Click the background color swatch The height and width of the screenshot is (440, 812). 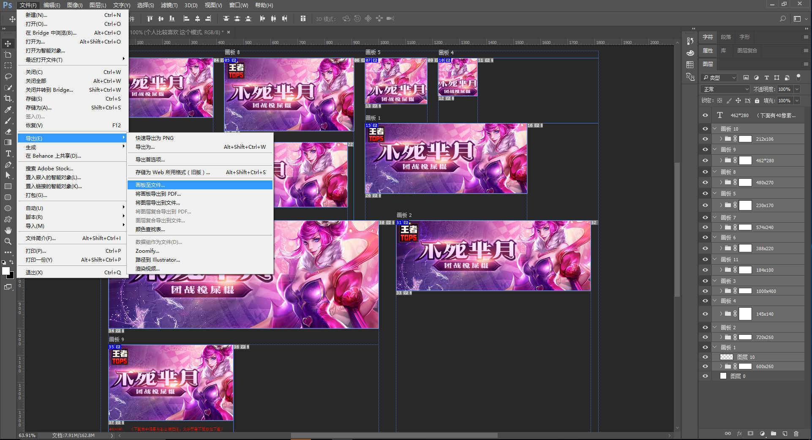coord(11,276)
